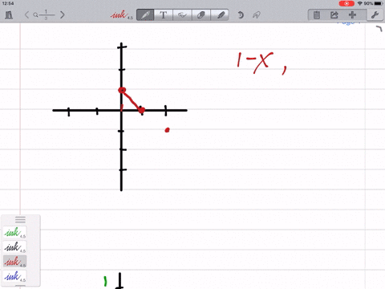Select the Pen writing tool

point(145,14)
